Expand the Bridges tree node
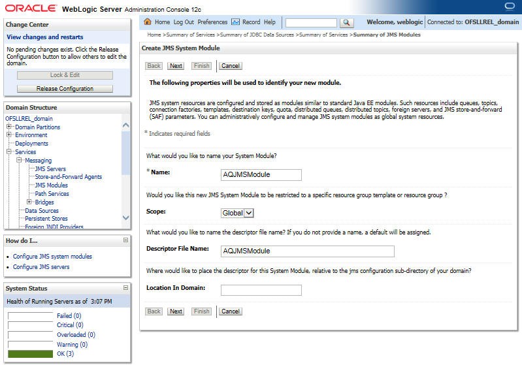Screen dimensions: 522x365 pos(29,202)
